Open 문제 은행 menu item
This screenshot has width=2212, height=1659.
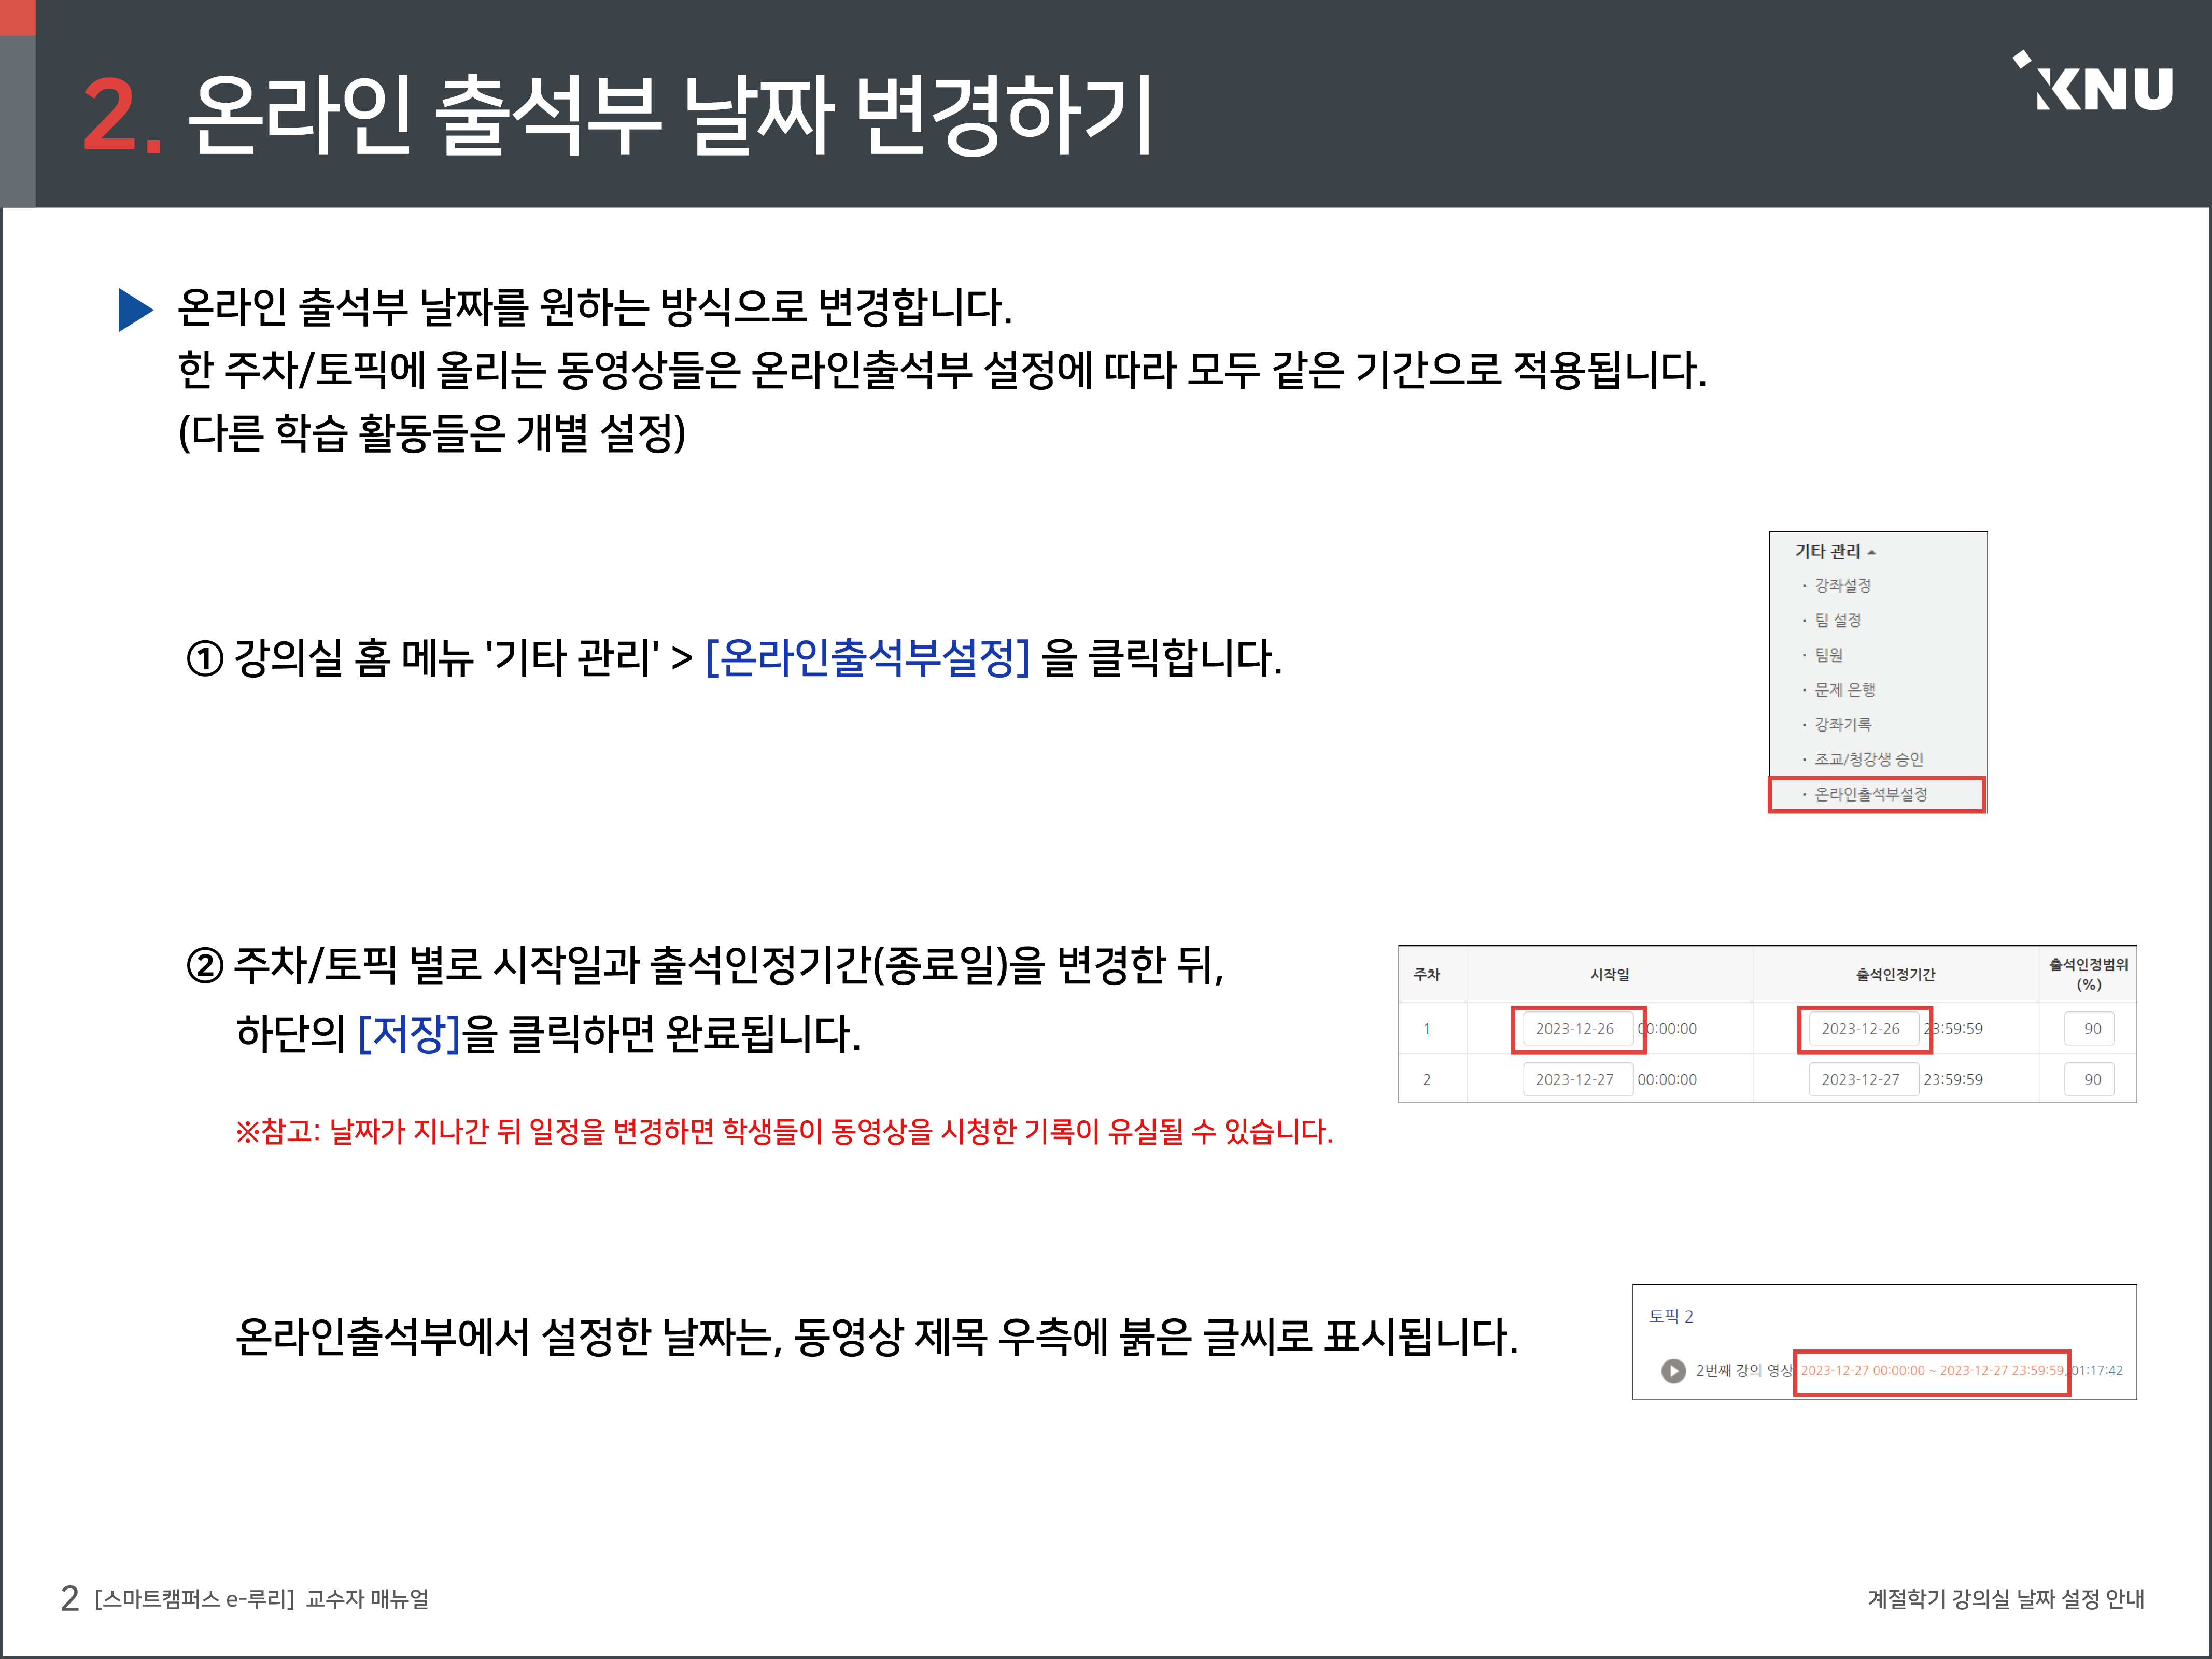click(1844, 689)
